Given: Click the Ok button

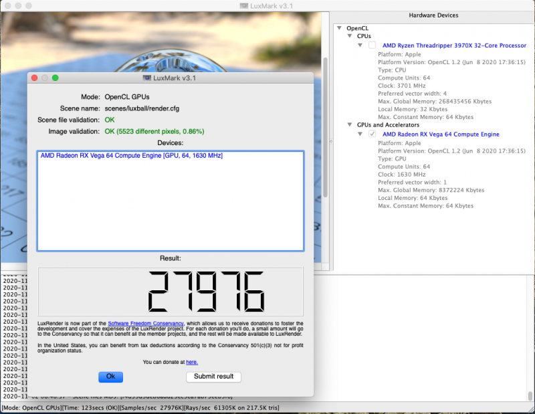Looking at the screenshot, I should tap(110, 377).
